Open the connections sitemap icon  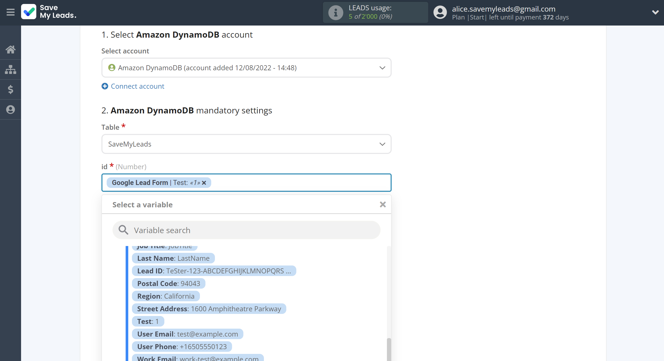coord(11,69)
